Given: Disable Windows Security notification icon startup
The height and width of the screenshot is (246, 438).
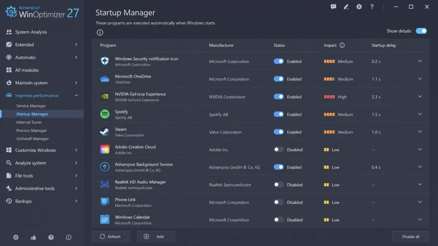Looking at the screenshot, I should click(x=279, y=61).
